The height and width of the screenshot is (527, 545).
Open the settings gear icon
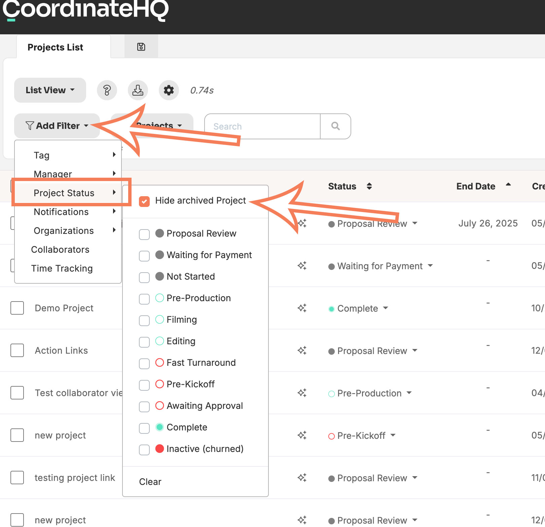169,90
